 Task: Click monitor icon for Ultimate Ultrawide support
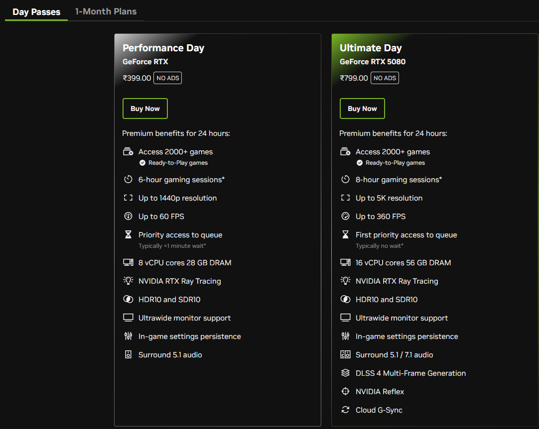346,318
